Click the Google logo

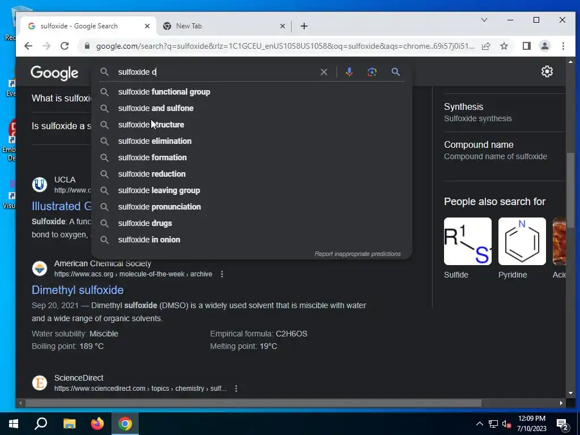[54, 73]
